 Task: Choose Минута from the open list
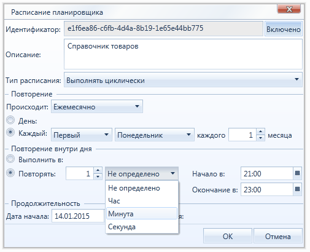pyautogui.click(x=142, y=213)
